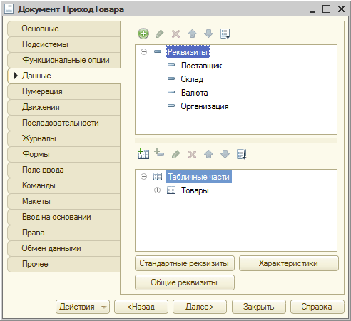Click add tabular section attribute icon

pos(159,153)
